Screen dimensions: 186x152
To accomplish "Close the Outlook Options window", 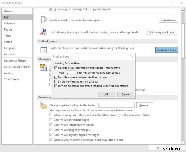I will (181, 3).
